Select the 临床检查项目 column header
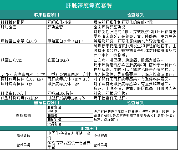 pos(47,15)
